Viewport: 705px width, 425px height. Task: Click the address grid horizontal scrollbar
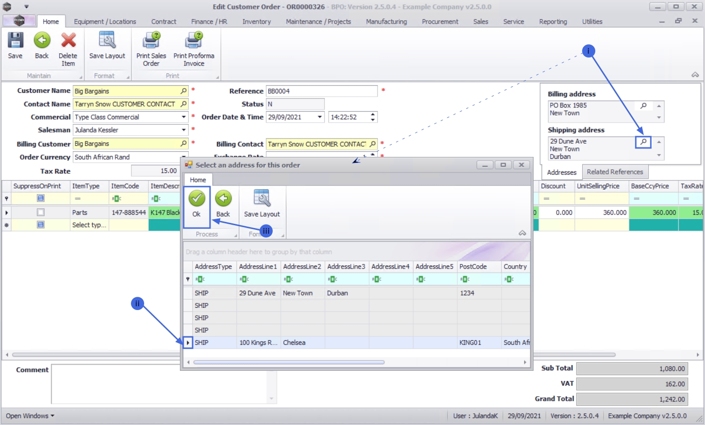289,362
